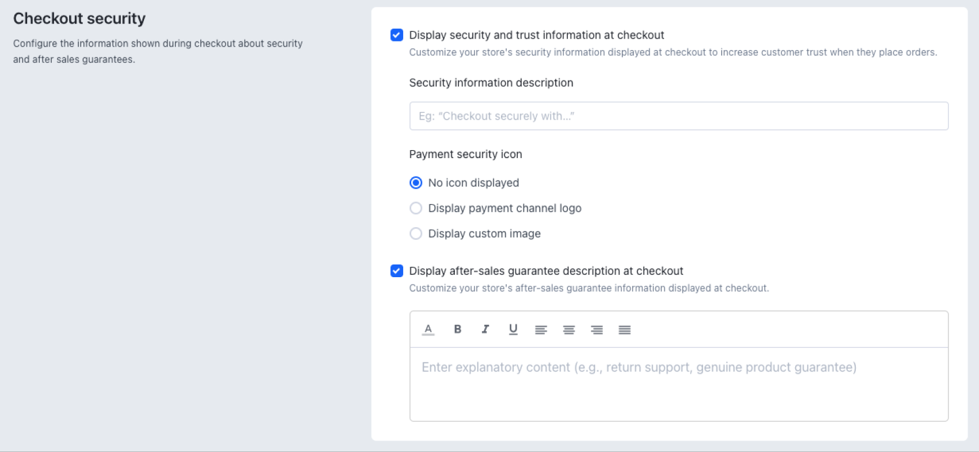Image resolution: width=979 pixels, height=452 pixels.
Task: Click the Security information description label
Action: [491, 83]
